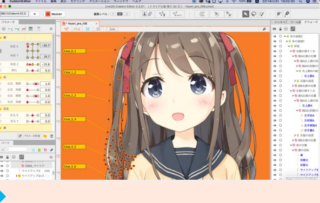Click the cyan focus-frame icon in canvas toolbar

coord(87,29)
